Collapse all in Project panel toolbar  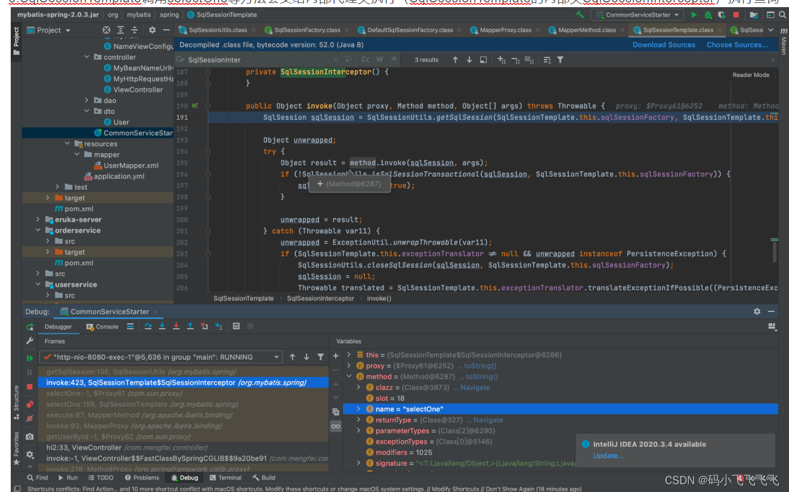[x=135, y=30]
